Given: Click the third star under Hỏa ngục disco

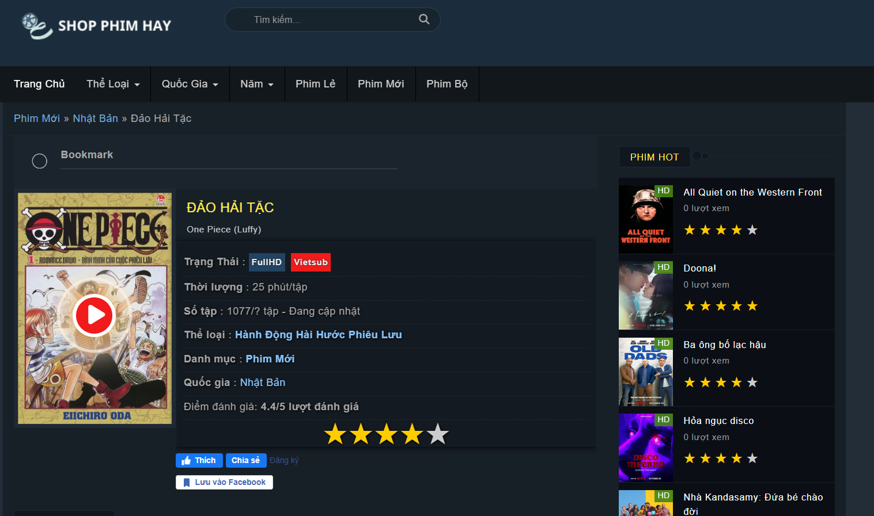Looking at the screenshot, I should point(721,458).
